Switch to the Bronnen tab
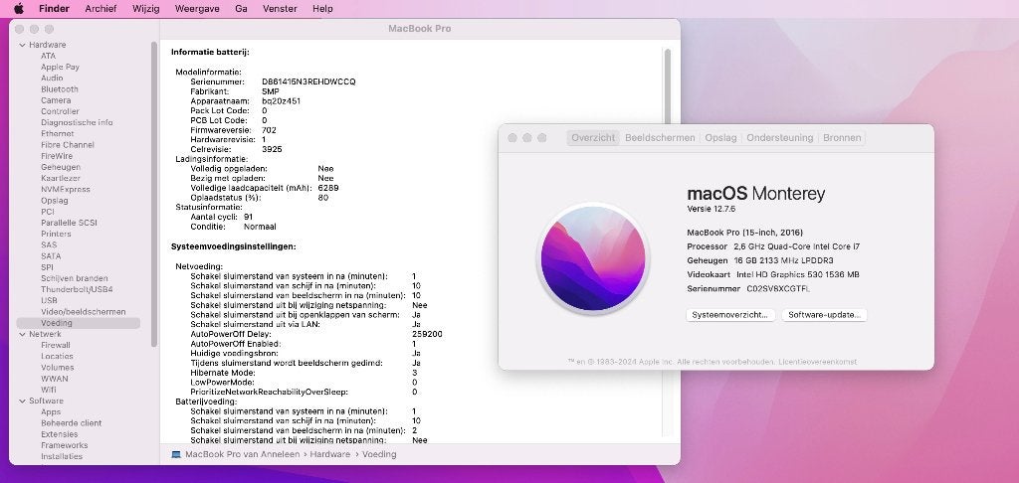This screenshot has height=483, width=1019. (x=842, y=137)
